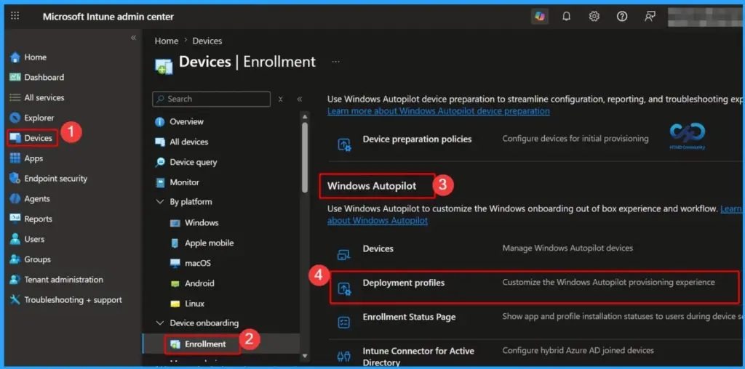Click the Home breadcrumb link
Image resolution: width=745 pixels, height=369 pixels.
coord(167,41)
